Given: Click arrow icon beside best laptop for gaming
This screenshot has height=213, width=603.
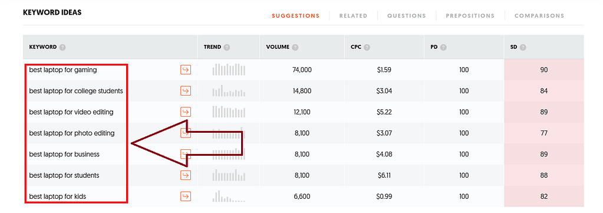Looking at the screenshot, I should tap(186, 70).
